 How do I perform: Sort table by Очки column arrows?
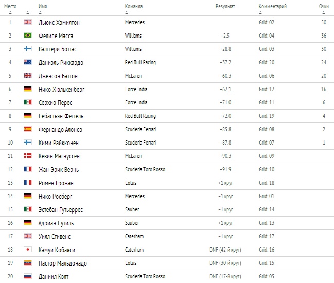[x=324, y=13]
